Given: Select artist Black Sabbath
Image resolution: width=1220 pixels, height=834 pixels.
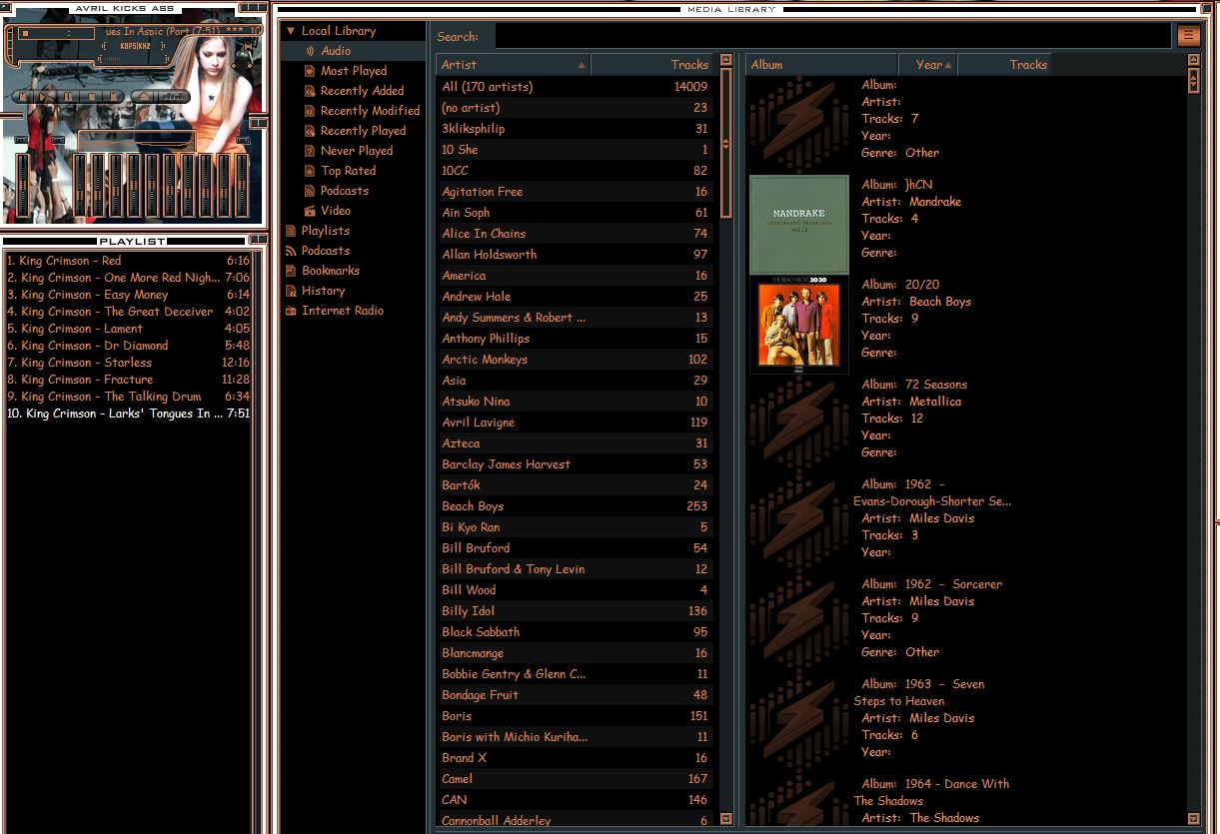Looking at the screenshot, I should pyautogui.click(x=575, y=632).
